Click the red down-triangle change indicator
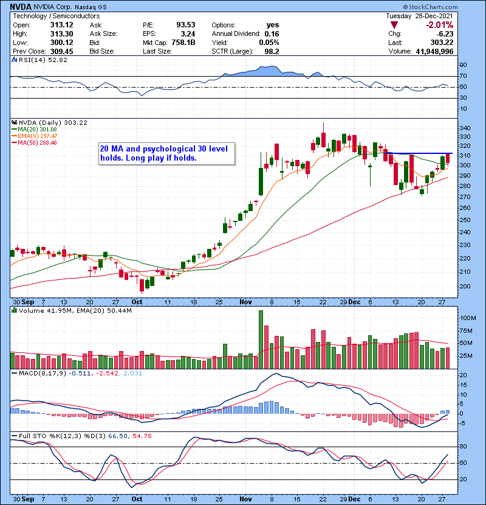Image resolution: width=486 pixels, height=505 pixels. point(394,25)
